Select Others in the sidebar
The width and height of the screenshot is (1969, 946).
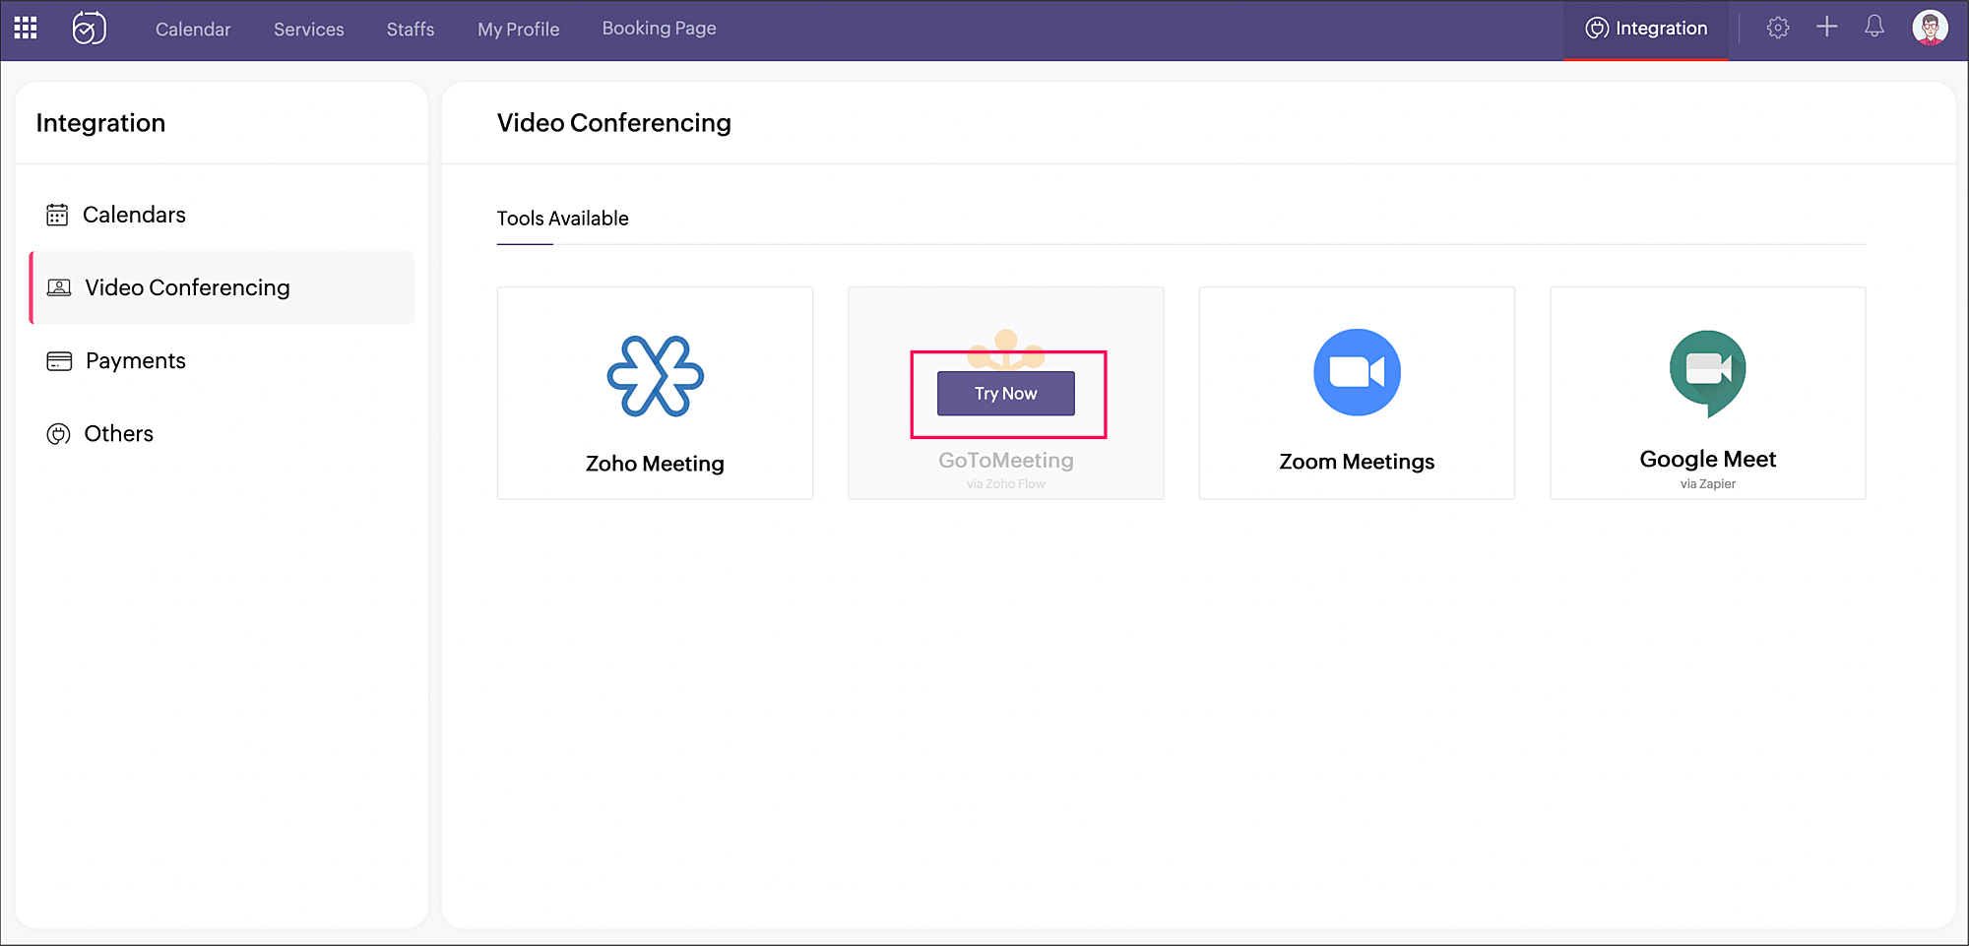click(222, 434)
